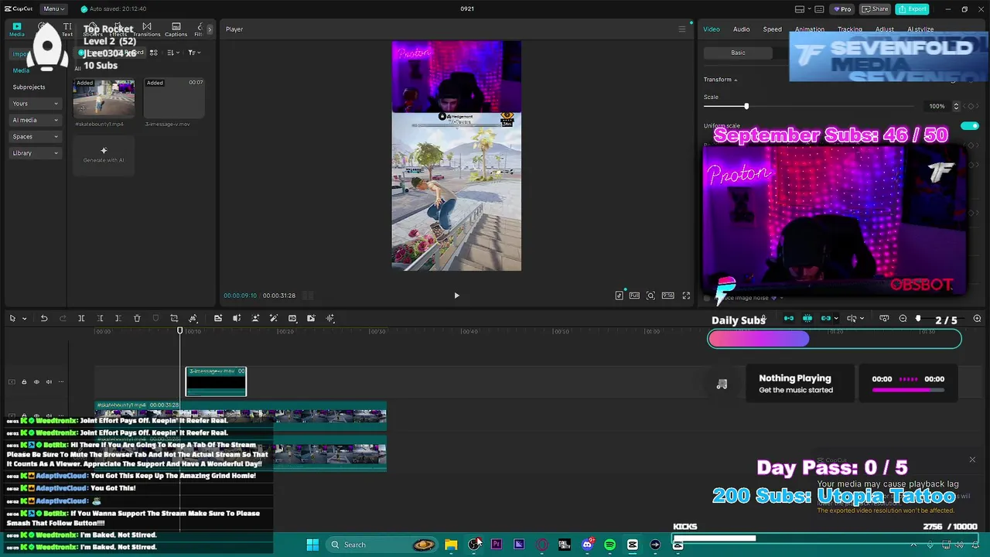Enable Reduce image noise checkbox
Image resolution: width=990 pixels, height=557 pixels.
(x=707, y=298)
